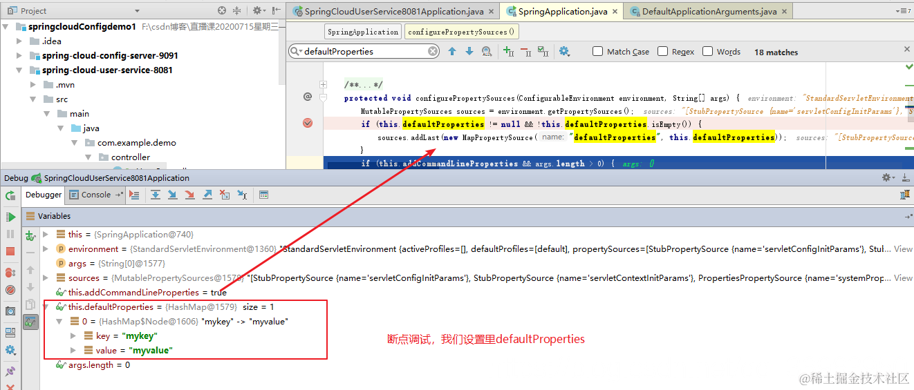Click the Force Step Into button
Screen dimensions: 914x390
(x=190, y=195)
